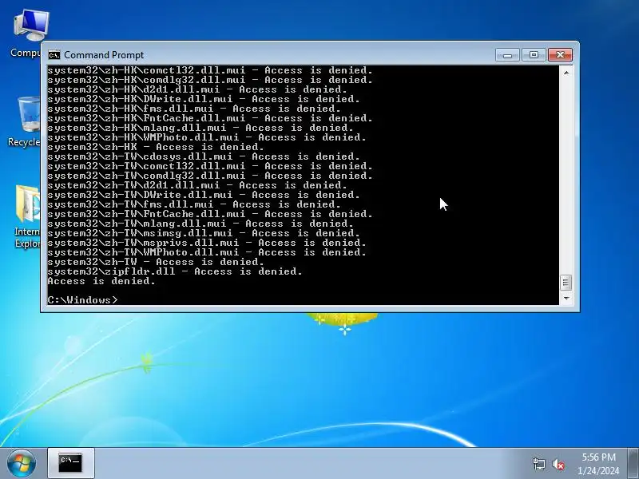The image size is (639, 479).
Task: Minimize the Command Prompt window
Action: click(507, 55)
